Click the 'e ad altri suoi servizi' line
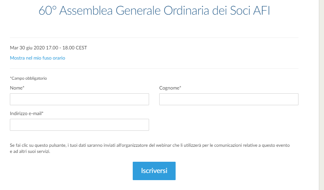Viewport: 324px width, 190px height. click(x=30, y=151)
